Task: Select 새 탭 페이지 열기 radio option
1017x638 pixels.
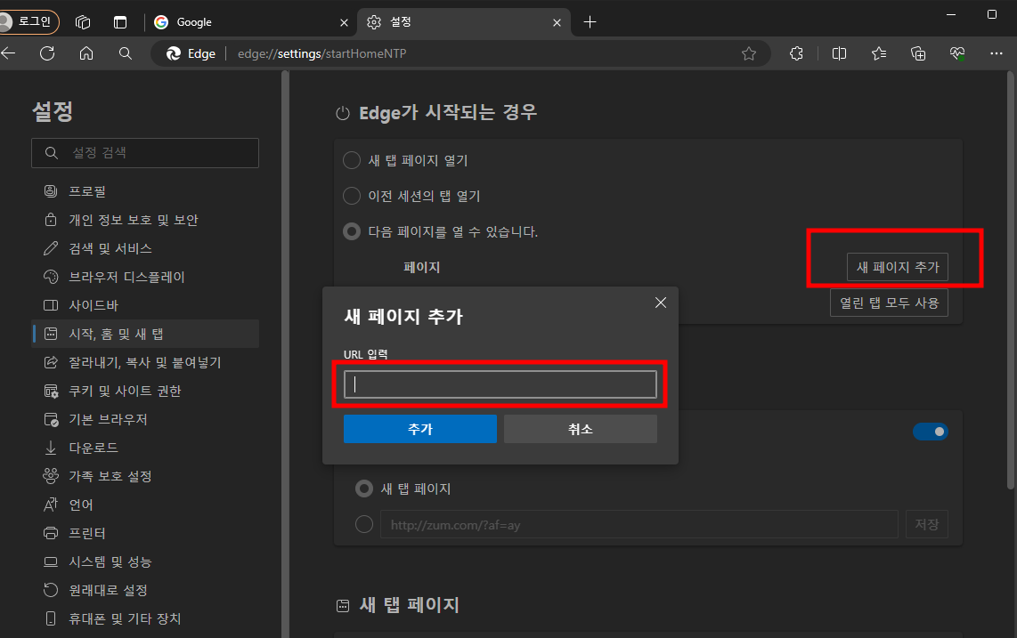Action: point(352,160)
